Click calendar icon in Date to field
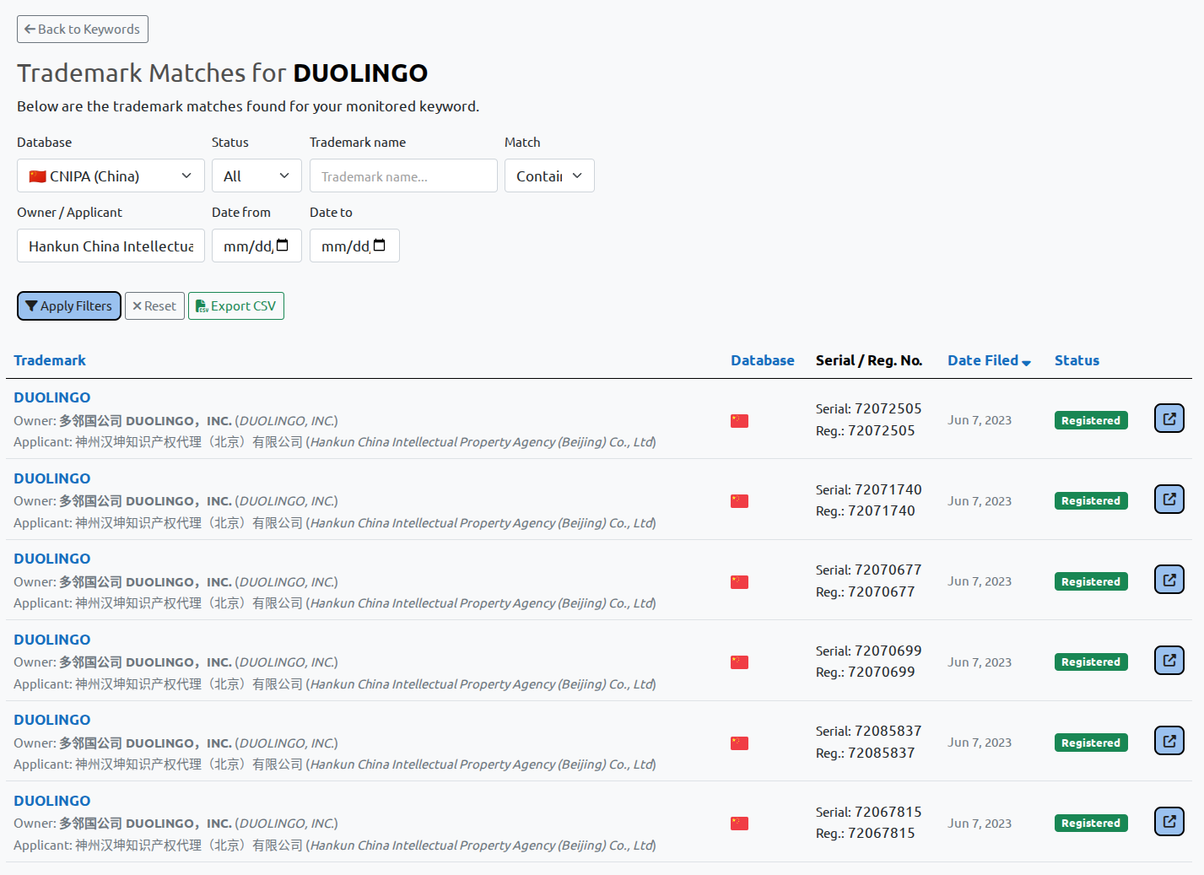The width and height of the screenshot is (1204, 875). (380, 246)
